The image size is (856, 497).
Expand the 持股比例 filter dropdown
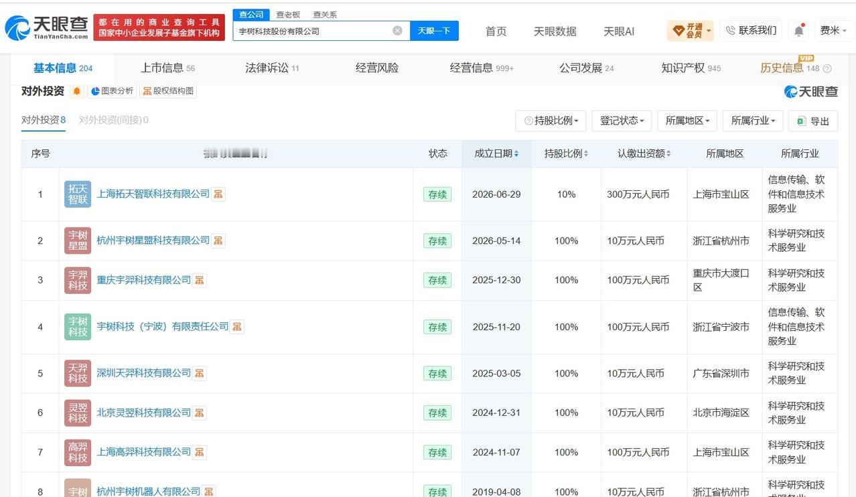pyautogui.click(x=551, y=121)
